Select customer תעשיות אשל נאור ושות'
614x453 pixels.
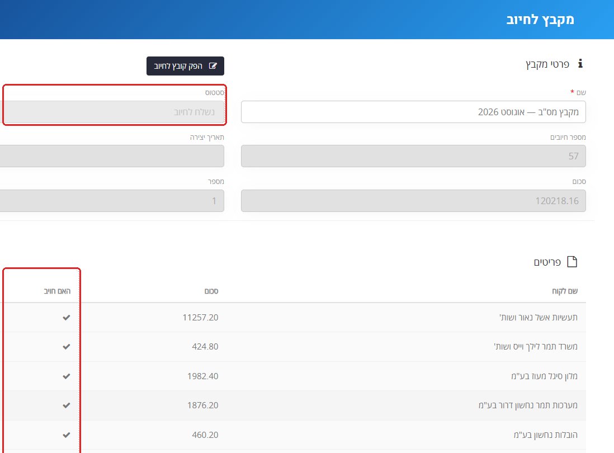point(539,317)
